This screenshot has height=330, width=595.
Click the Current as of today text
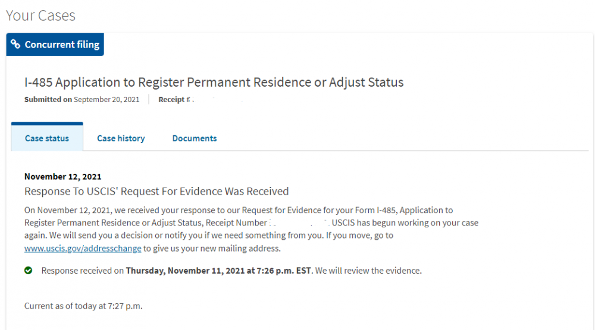point(83,306)
